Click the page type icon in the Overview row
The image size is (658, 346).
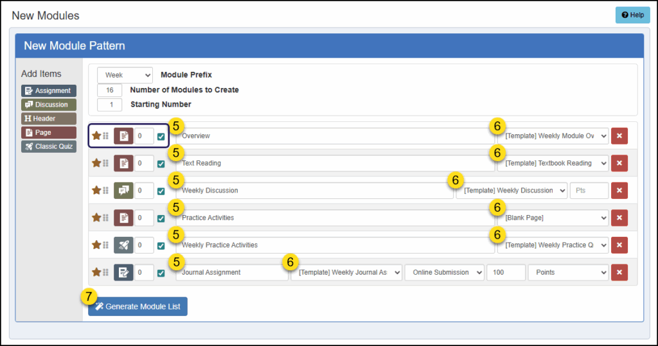[123, 136]
